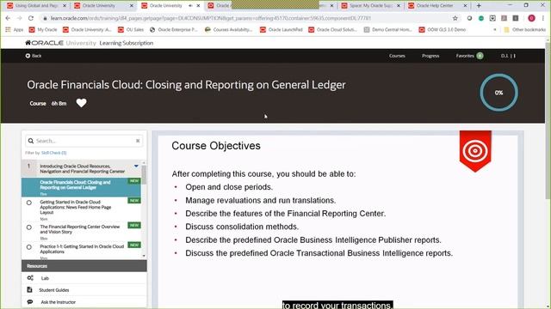The image size is (551, 309).
Task: Open a new browser tab with plus
Action: pyautogui.click(x=479, y=6)
